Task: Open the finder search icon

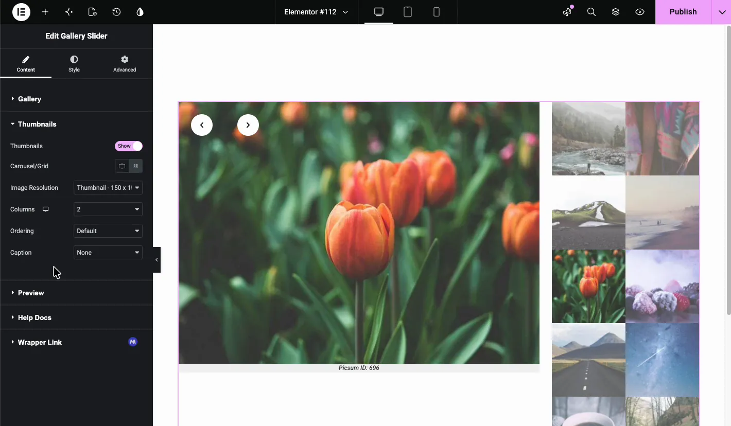Action: [591, 12]
